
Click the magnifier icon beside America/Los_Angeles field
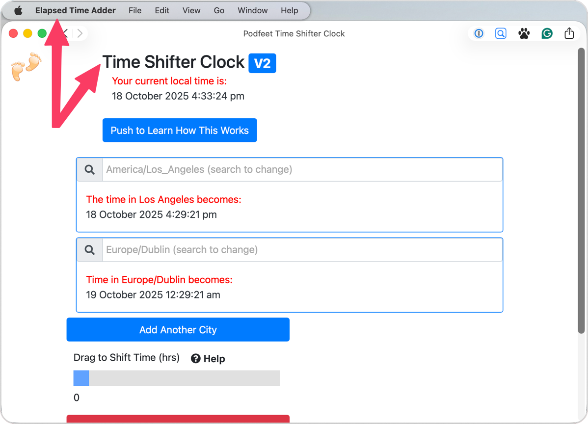pos(89,169)
